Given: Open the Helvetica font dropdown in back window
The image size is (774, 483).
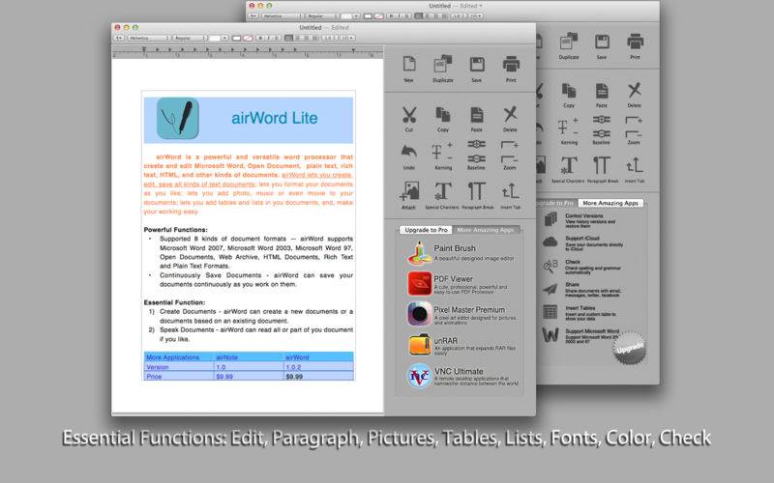Looking at the screenshot, I should pyautogui.click(x=282, y=15).
